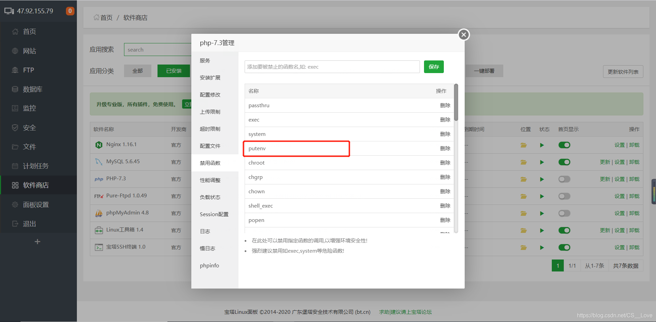Open the 超时限制 tab

coord(215,129)
